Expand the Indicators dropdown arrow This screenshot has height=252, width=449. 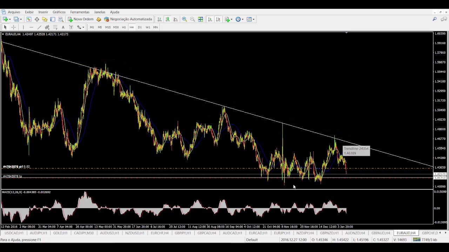(x=232, y=19)
